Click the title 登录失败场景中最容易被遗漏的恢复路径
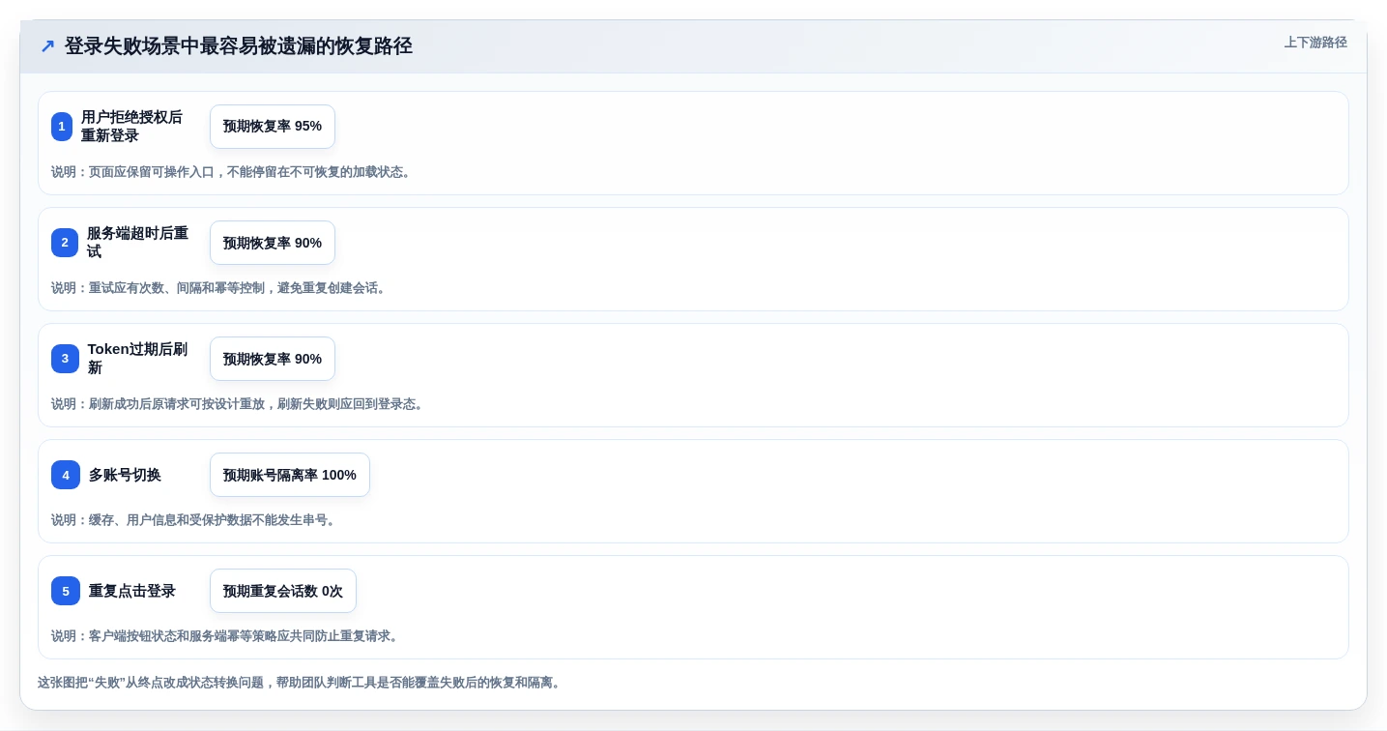 point(239,45)
